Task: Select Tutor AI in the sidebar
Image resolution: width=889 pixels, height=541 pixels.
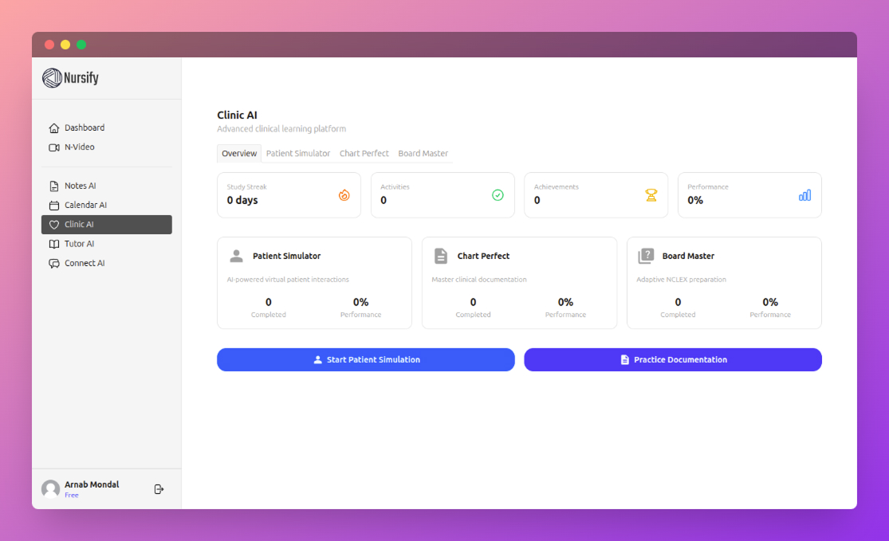Action: point(107,244)
